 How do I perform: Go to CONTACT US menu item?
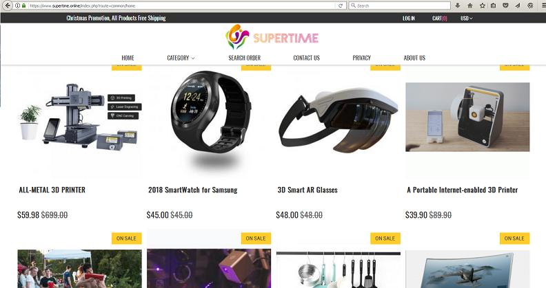(306, 58)
